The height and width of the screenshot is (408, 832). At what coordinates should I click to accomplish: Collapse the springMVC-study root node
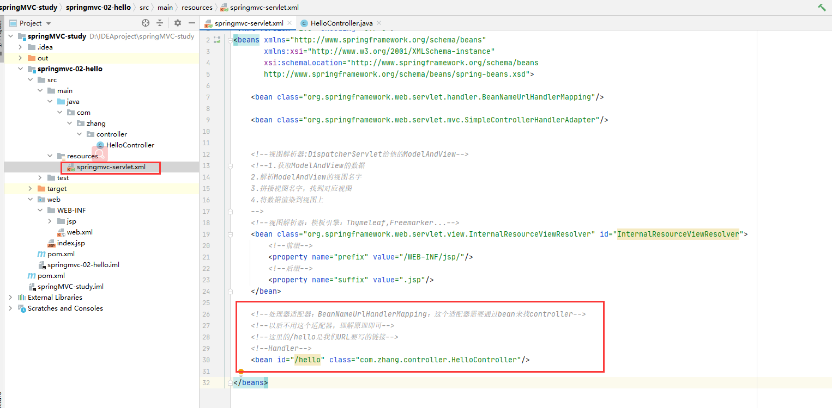tap(10, 36)
